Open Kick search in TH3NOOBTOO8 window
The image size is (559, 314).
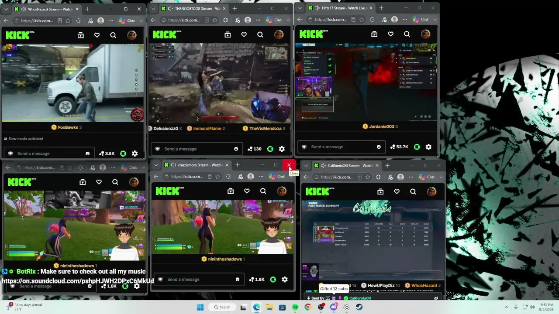pos(260,35)
